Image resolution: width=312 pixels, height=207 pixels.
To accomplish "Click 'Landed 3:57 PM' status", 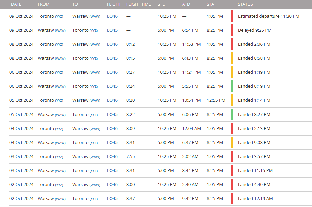I will (254, 157).
